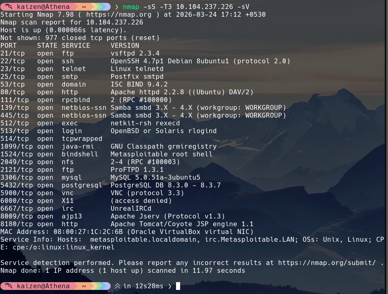Screen dimensions: 388x294
Task: Click 'Apache Jserv (Protocol v1.3)' text
Action: [x=167, y=216]
